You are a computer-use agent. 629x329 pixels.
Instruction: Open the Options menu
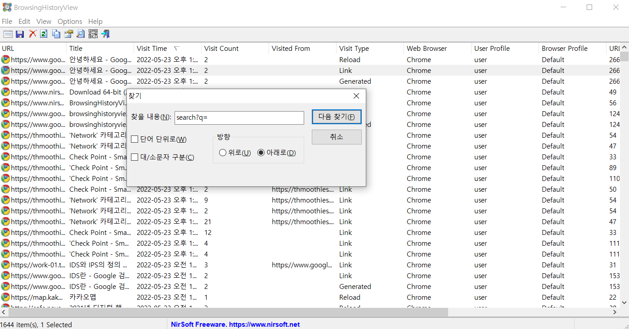[x=70, y=21]
